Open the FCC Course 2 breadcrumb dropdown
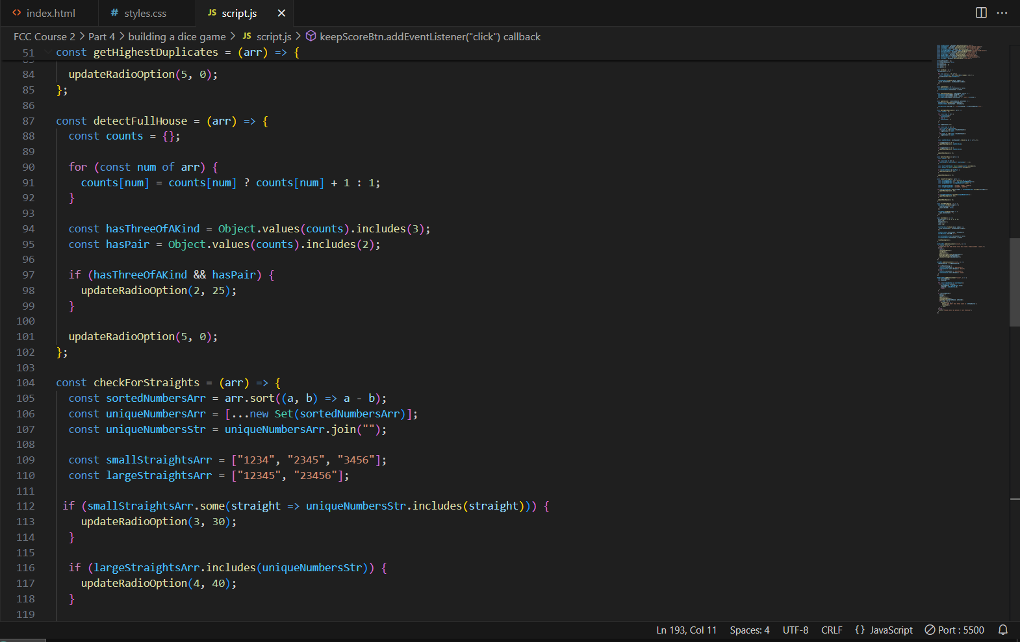This screenshot has height=642, width=1020. point(44,36)
